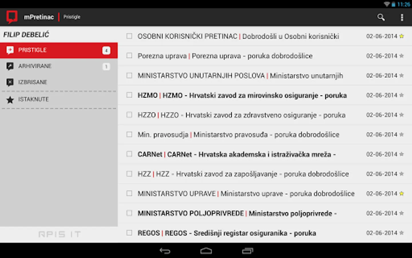Select checkbox for Porezna uprava message
Viewport: 412px width, 258px height.
129,56
